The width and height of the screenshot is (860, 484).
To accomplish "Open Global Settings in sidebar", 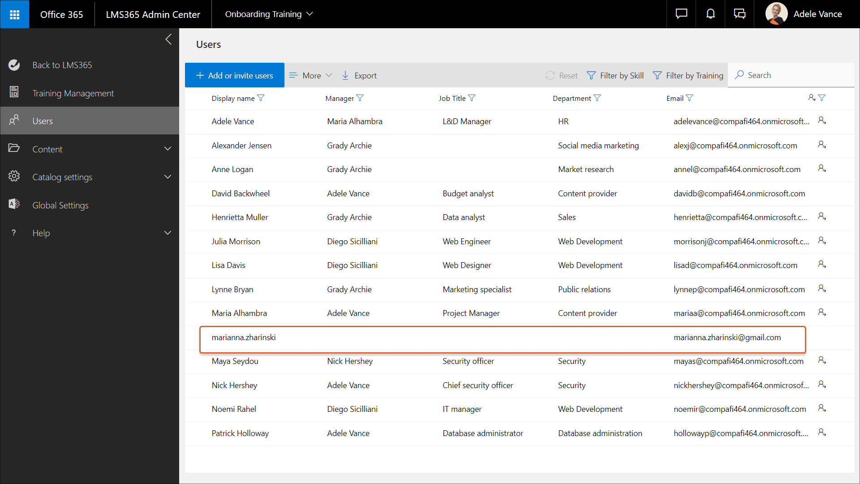I will tap(60, 205).
